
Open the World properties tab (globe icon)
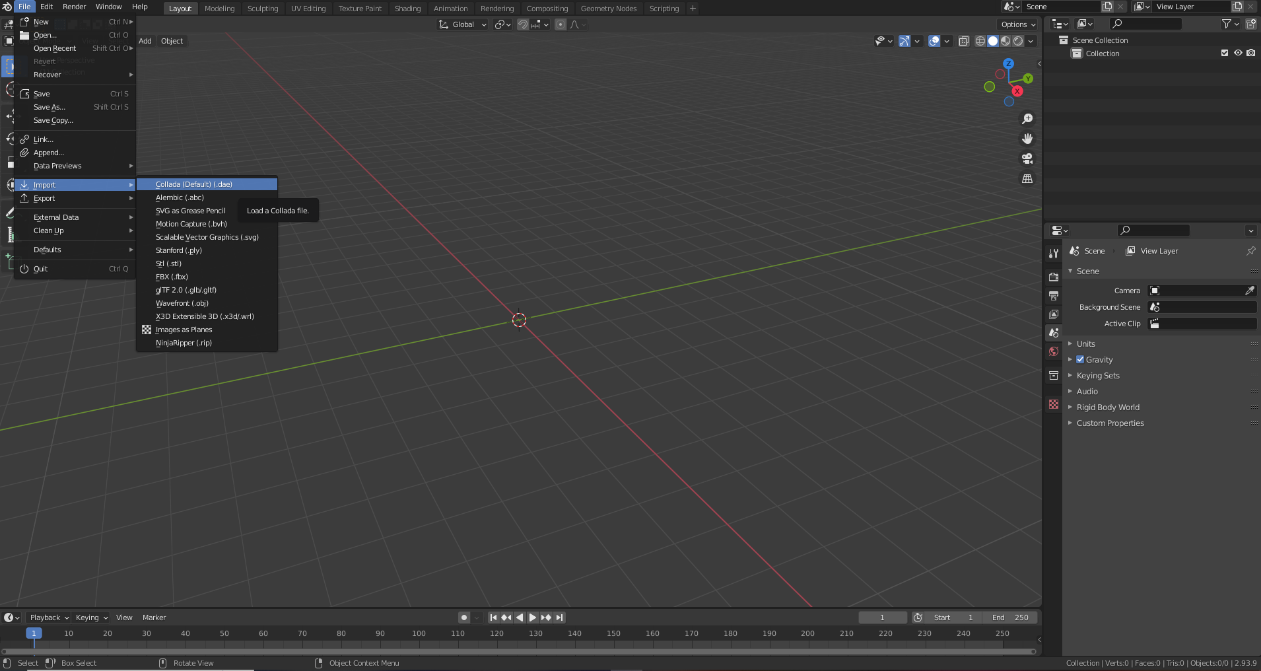(x=1054, y=351)
